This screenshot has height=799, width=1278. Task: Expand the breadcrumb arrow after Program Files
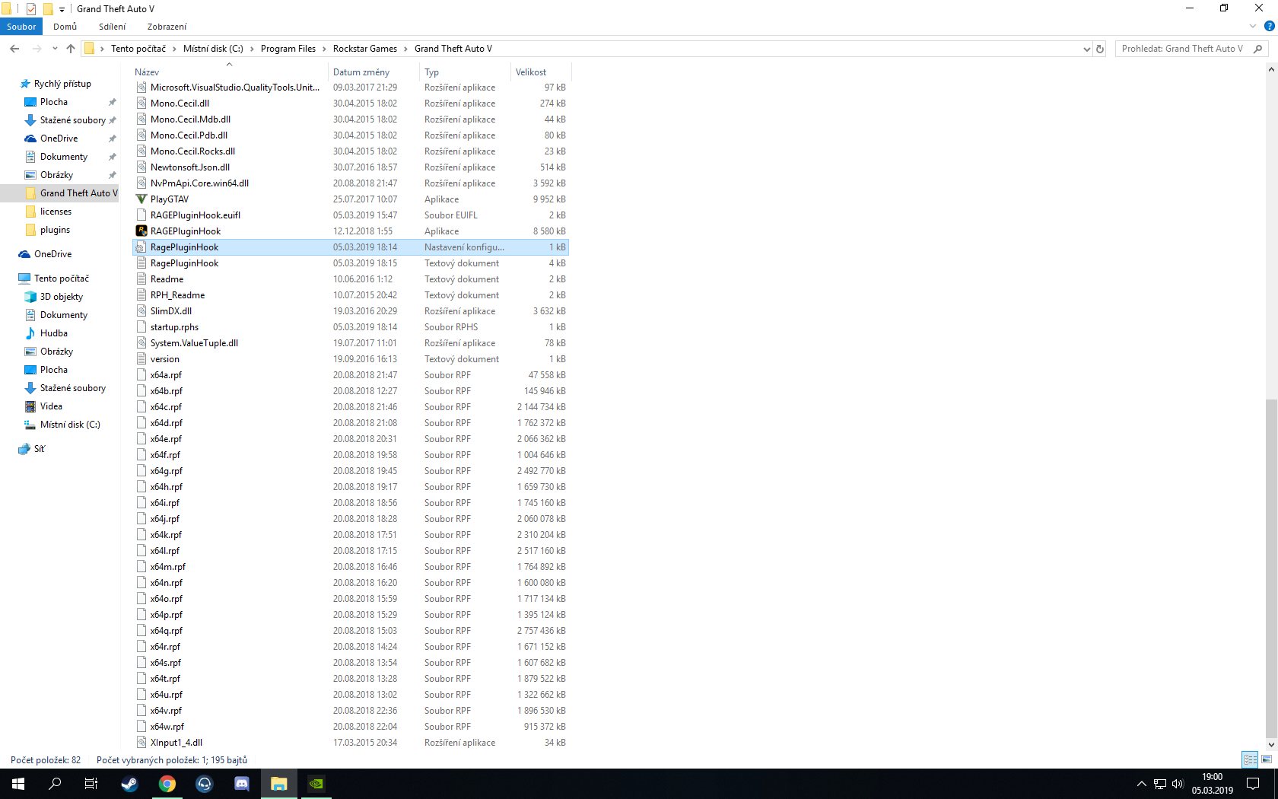325,49
